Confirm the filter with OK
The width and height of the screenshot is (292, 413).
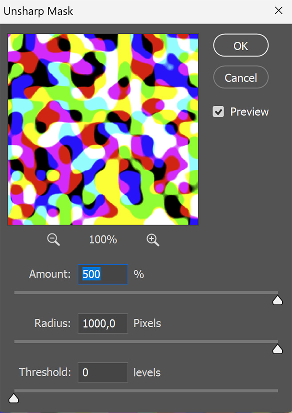[x=241, y=45]
